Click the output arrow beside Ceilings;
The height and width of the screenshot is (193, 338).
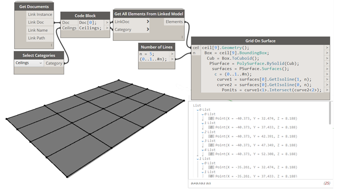pos(107,28)
